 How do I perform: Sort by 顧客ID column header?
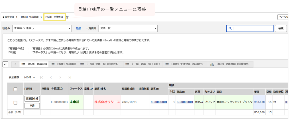tap(155, 89)
